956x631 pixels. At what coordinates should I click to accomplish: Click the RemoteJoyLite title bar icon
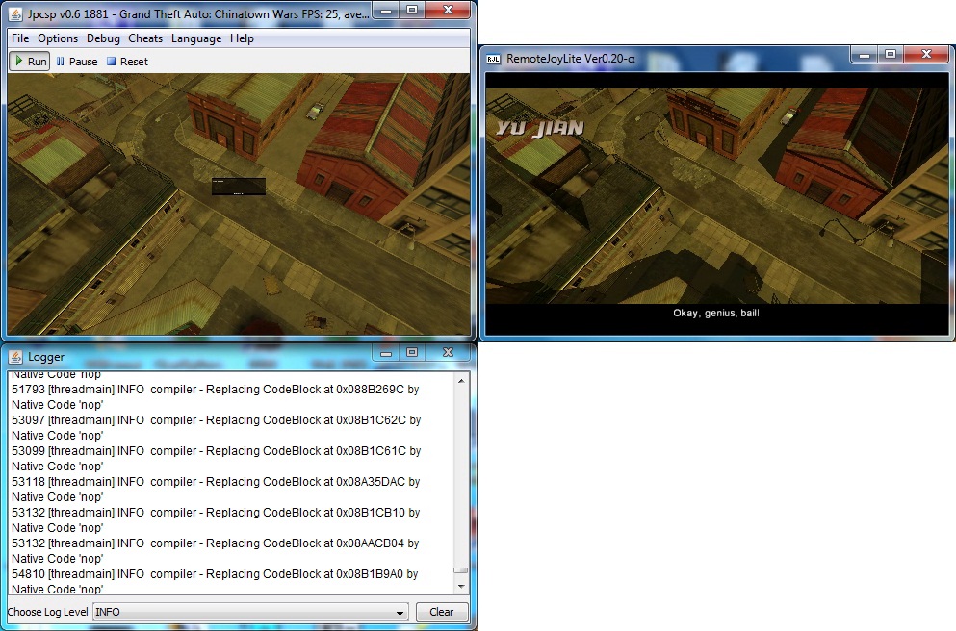tap(493, 59)
